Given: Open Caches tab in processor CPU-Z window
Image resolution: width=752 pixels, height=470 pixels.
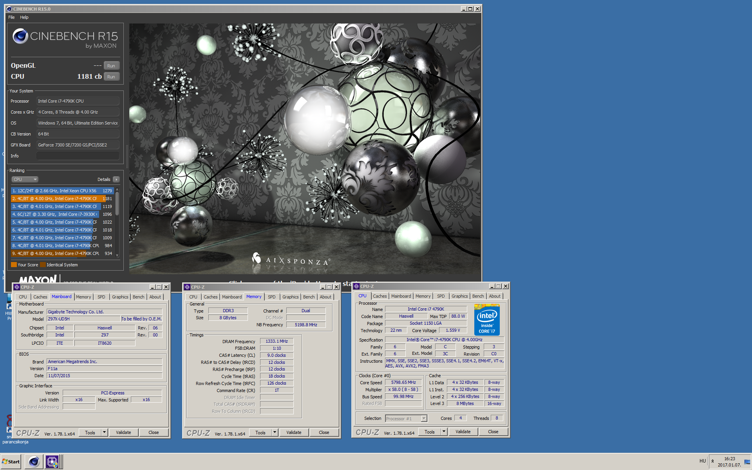Looking at the screenshot, I should point(380,296).
